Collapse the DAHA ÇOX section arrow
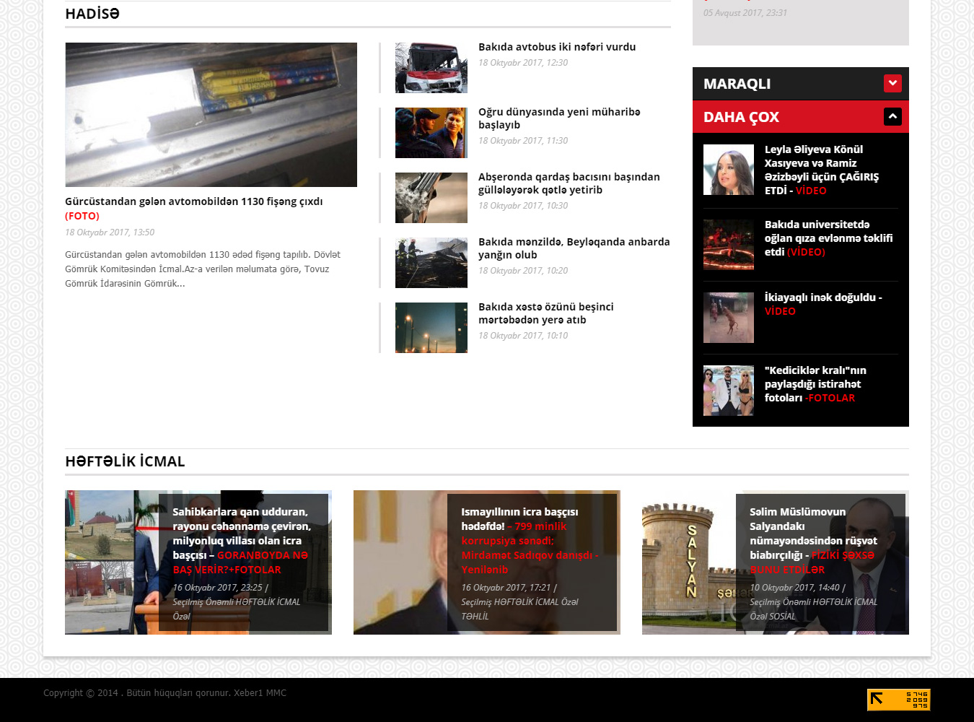Screen dimensions: 974x722 click(x=892, y=117)
